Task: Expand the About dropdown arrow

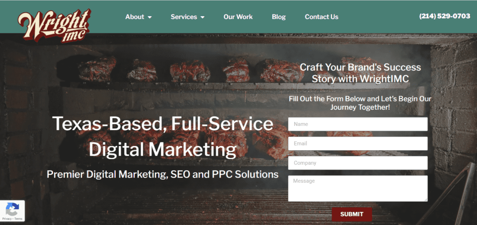Action: 150,17
